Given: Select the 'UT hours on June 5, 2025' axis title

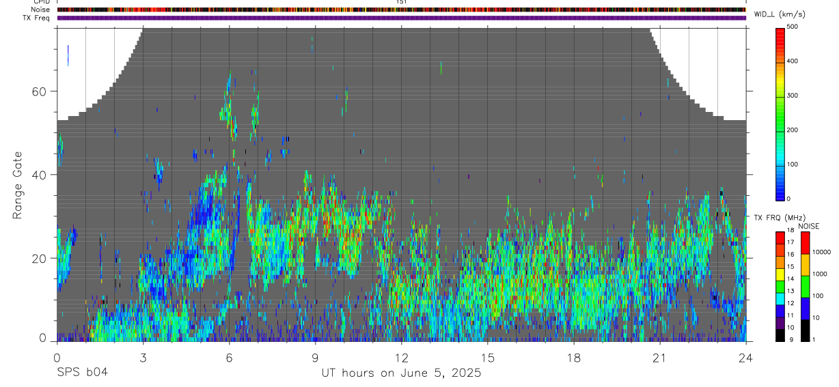Looking at the screenshot, I should coord(401,373).
